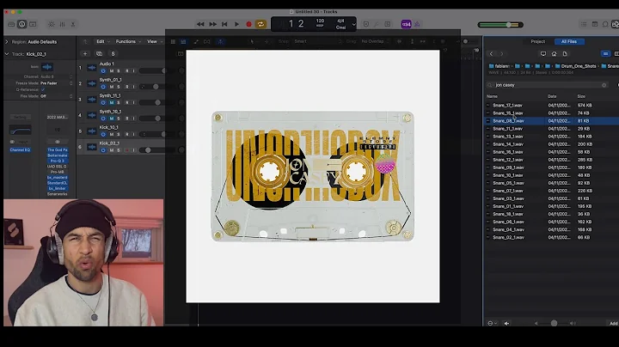Go back in the file browser
619x347 pixels.
(492, 53)
